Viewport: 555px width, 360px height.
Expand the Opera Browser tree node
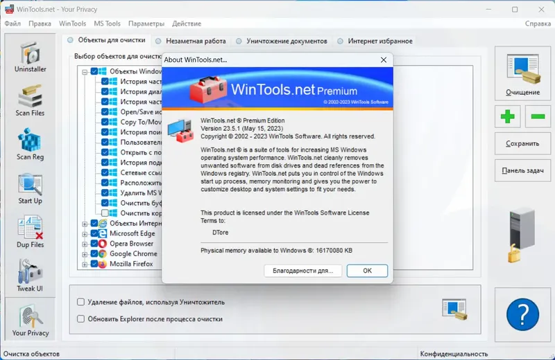(85, 244)
